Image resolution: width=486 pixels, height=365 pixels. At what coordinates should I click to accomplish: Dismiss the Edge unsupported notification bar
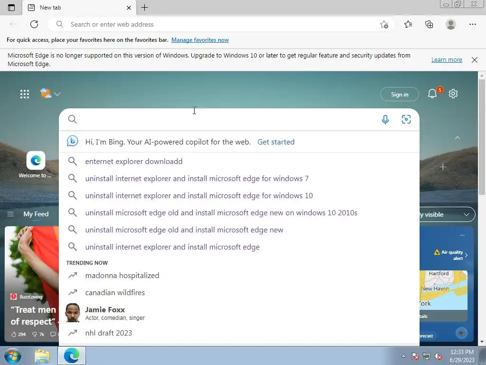[x=475, y=59]
